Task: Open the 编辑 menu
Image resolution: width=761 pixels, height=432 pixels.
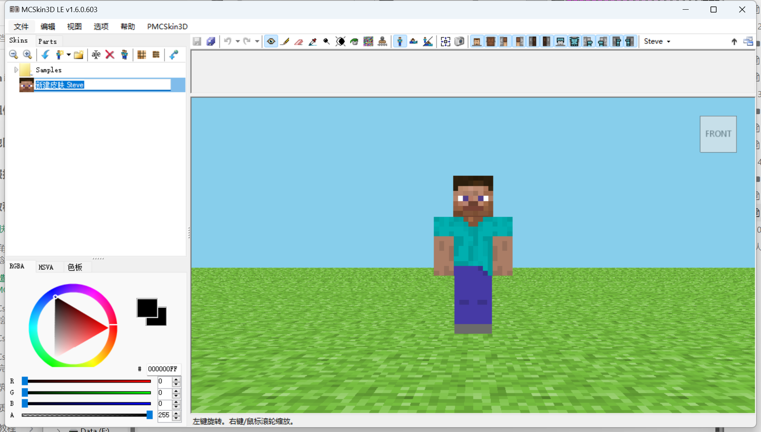Action: tap(48, 27)
